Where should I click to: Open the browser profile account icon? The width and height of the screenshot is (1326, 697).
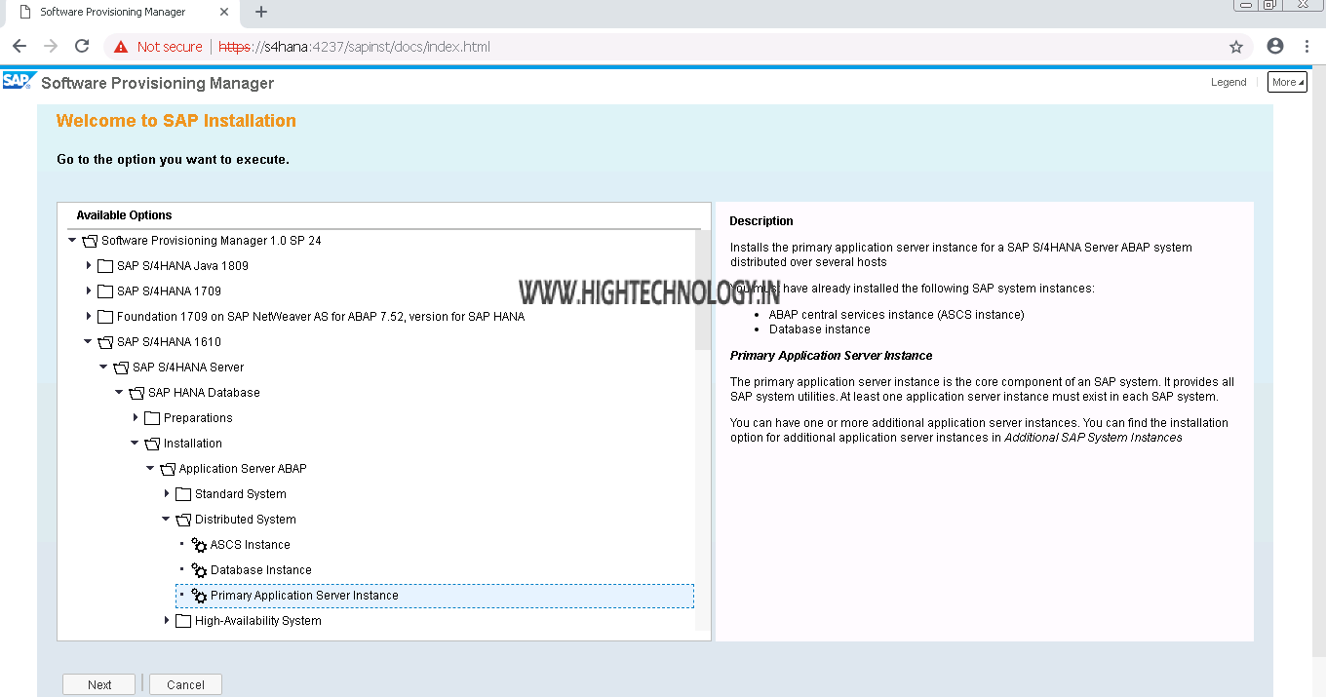tap(1275, 47)
